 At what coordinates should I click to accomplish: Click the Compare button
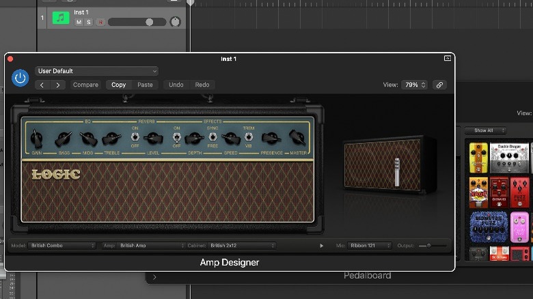[85, 85]
